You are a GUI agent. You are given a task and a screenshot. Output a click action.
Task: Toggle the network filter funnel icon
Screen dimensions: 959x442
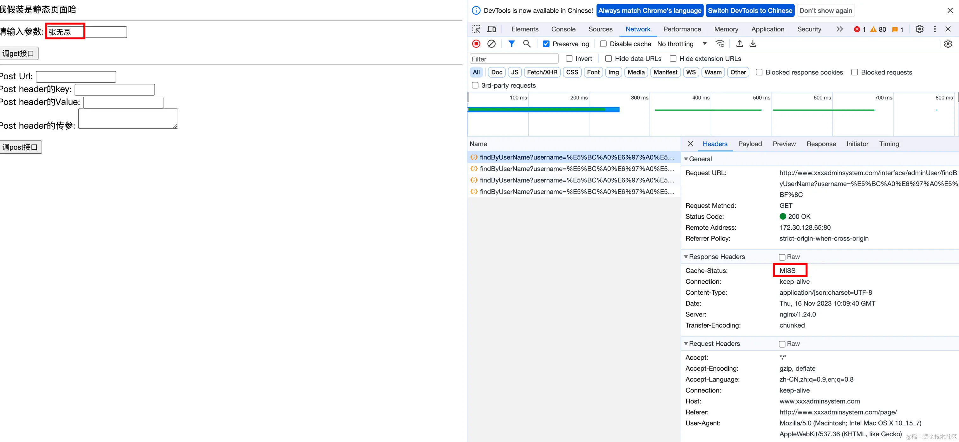(x=512, y=44)
